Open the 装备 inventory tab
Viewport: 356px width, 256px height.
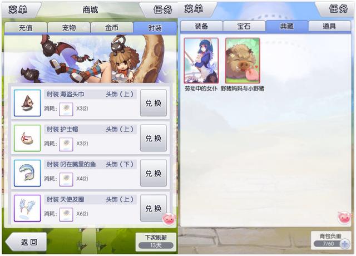(201, 26)
